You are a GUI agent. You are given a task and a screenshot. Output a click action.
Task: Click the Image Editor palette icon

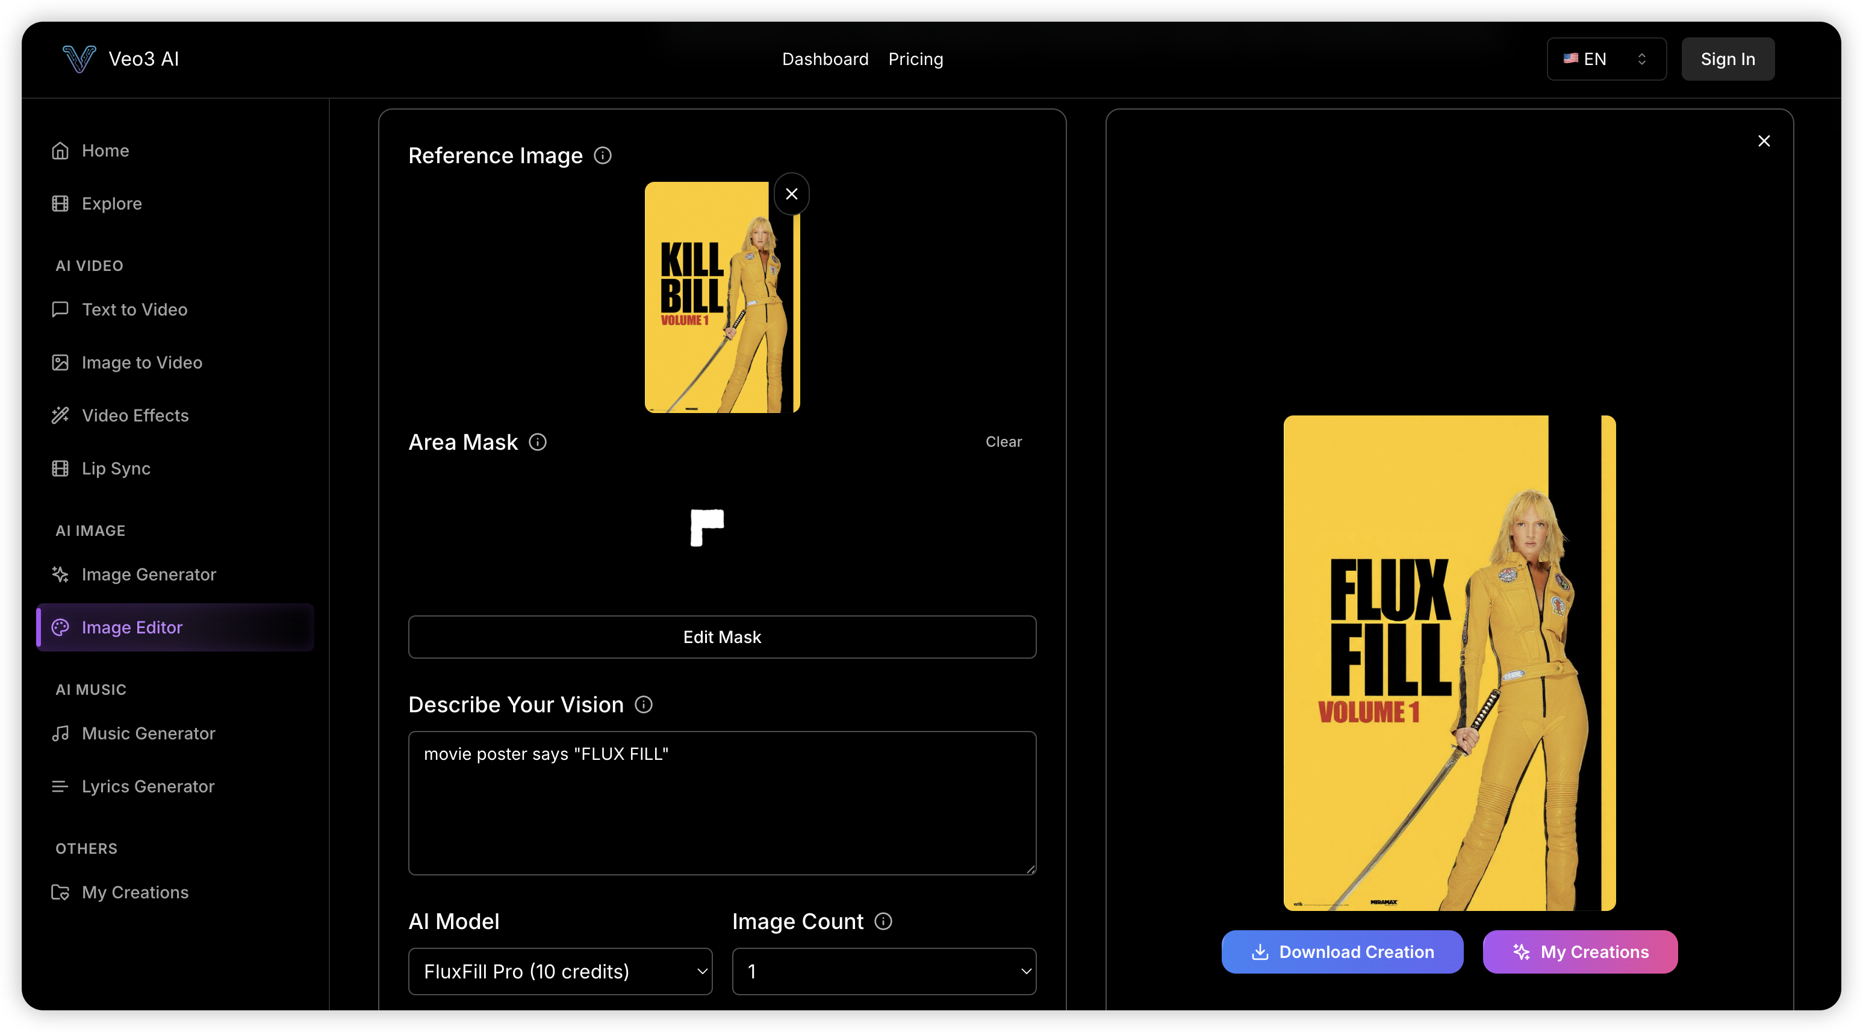60,627
